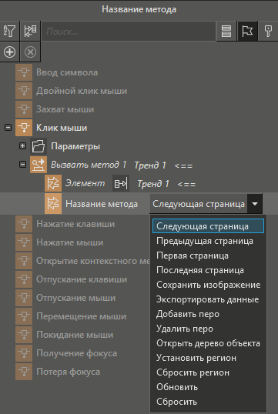Click the icon next to Нажатие мыши
This screenshot has height=414, width=278.
click(24, 242)
